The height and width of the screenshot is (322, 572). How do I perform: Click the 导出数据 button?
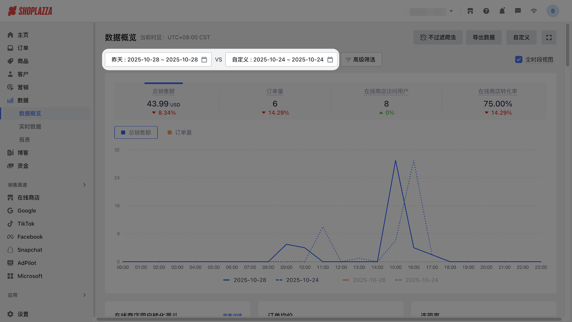point(484,37)
